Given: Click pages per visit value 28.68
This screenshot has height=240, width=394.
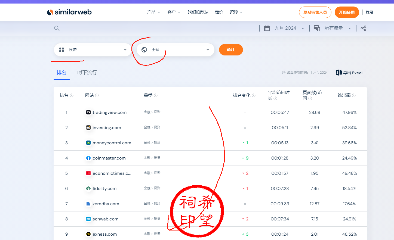Looking at the screenshot, I should [x=315, y=113].
